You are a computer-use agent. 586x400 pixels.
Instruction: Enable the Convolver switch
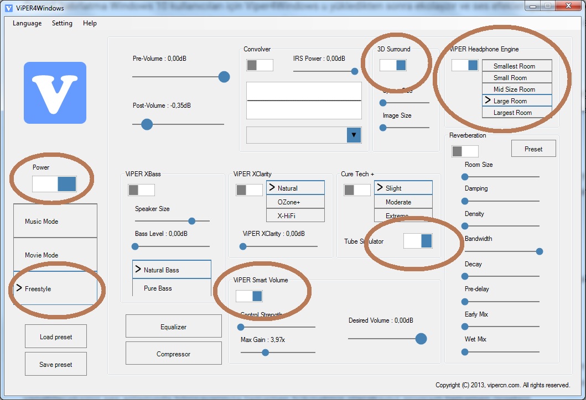[260, 65]
